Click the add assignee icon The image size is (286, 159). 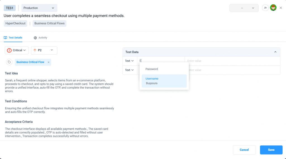tap(265, 8)
